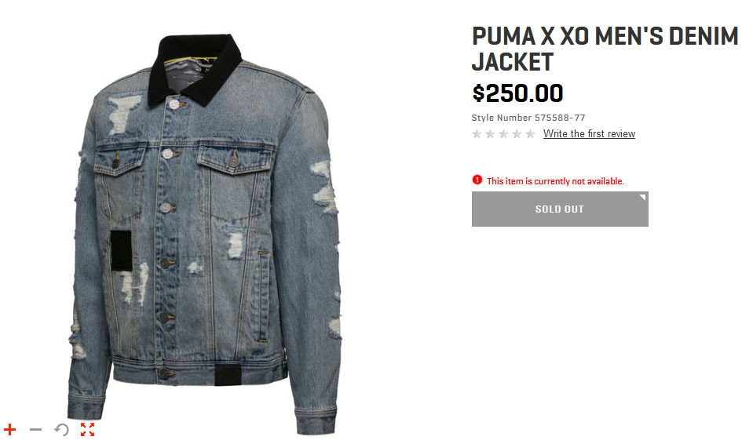The image size is (753, 444).
Task: Click the item currently not available message
Action: click(555, 181)
